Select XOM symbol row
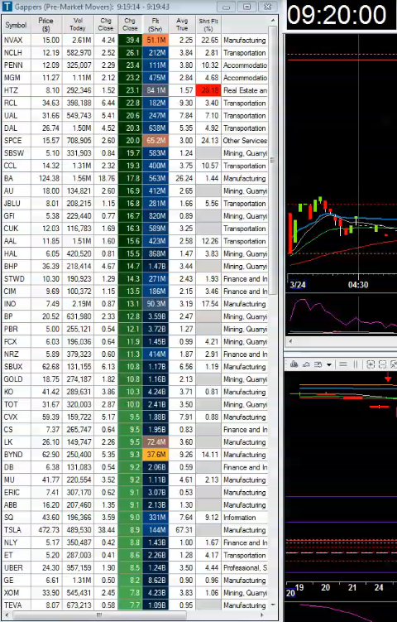The image size is (397, 622). coord(135,593)
